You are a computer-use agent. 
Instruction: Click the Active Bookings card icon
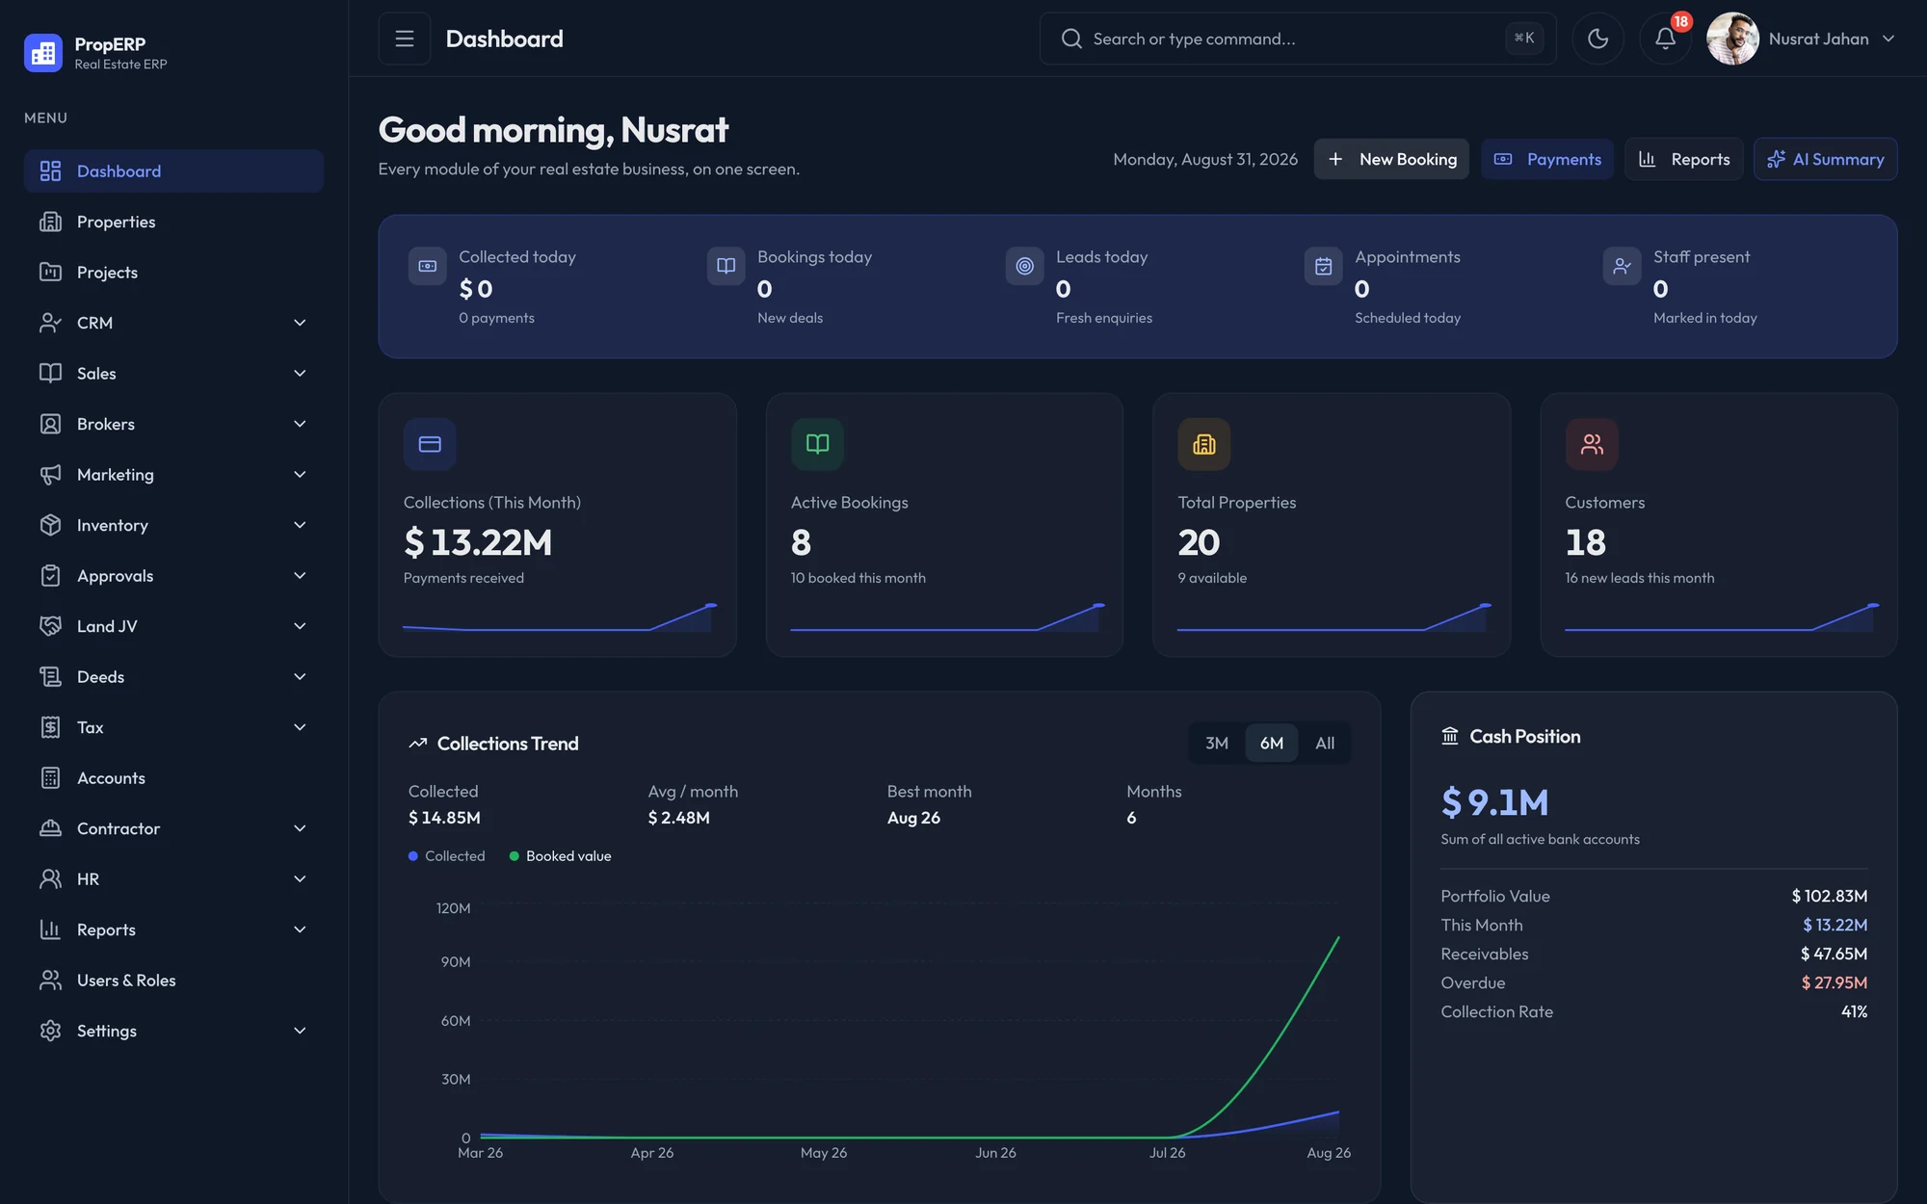[817, 444]
